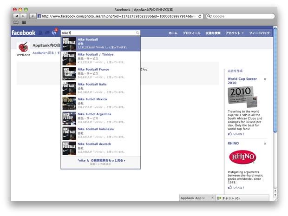Image resolution: width=288 pixels, height=216 pixels.
Task: Select Nike Futbol México result
Action: coord(101,104)
